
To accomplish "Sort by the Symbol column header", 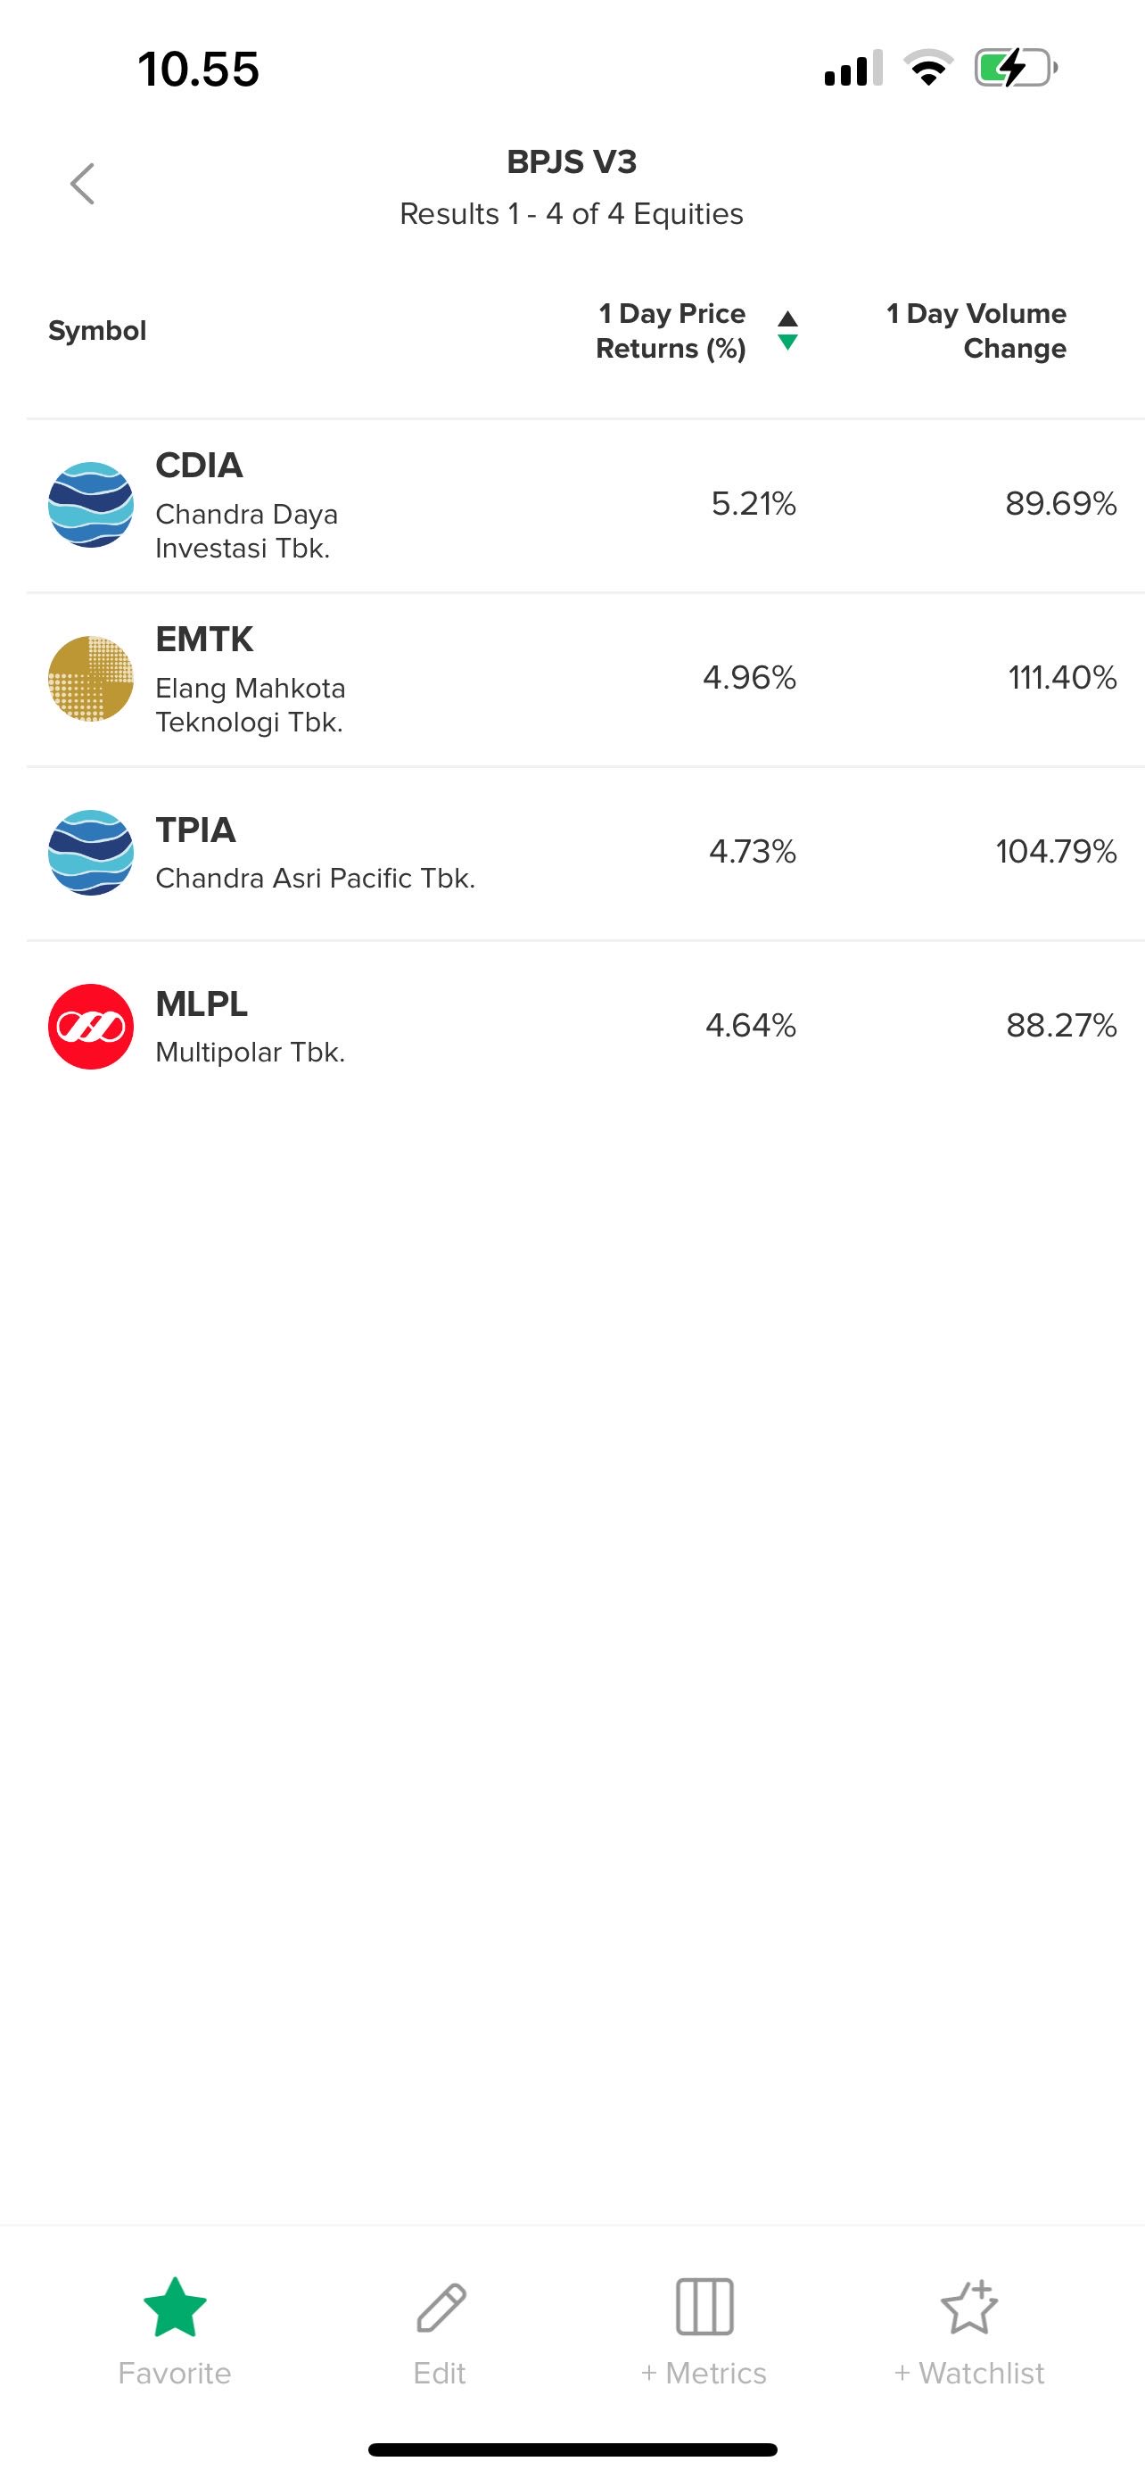I will (x=97, y=330).
